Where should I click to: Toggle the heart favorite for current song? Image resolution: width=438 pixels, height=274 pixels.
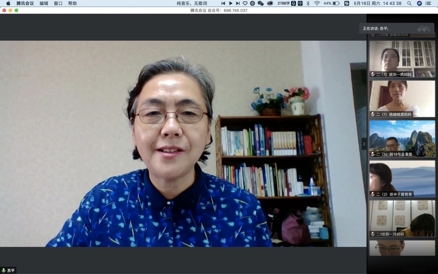tap(245, 3)
